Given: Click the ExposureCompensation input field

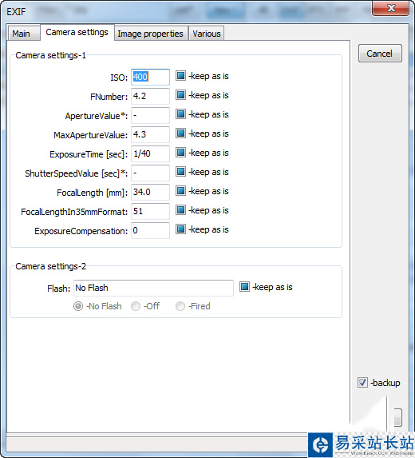Looking at the screenshot, I should pos(150,230).
